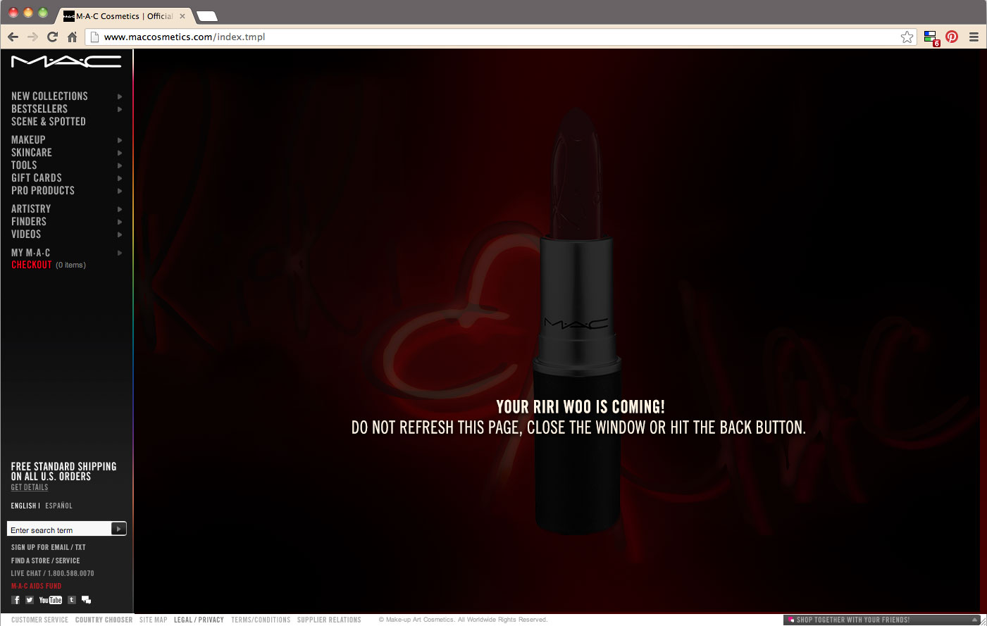Open a new browser tab
Screen dimensions: 987x626
click(206, 16)
